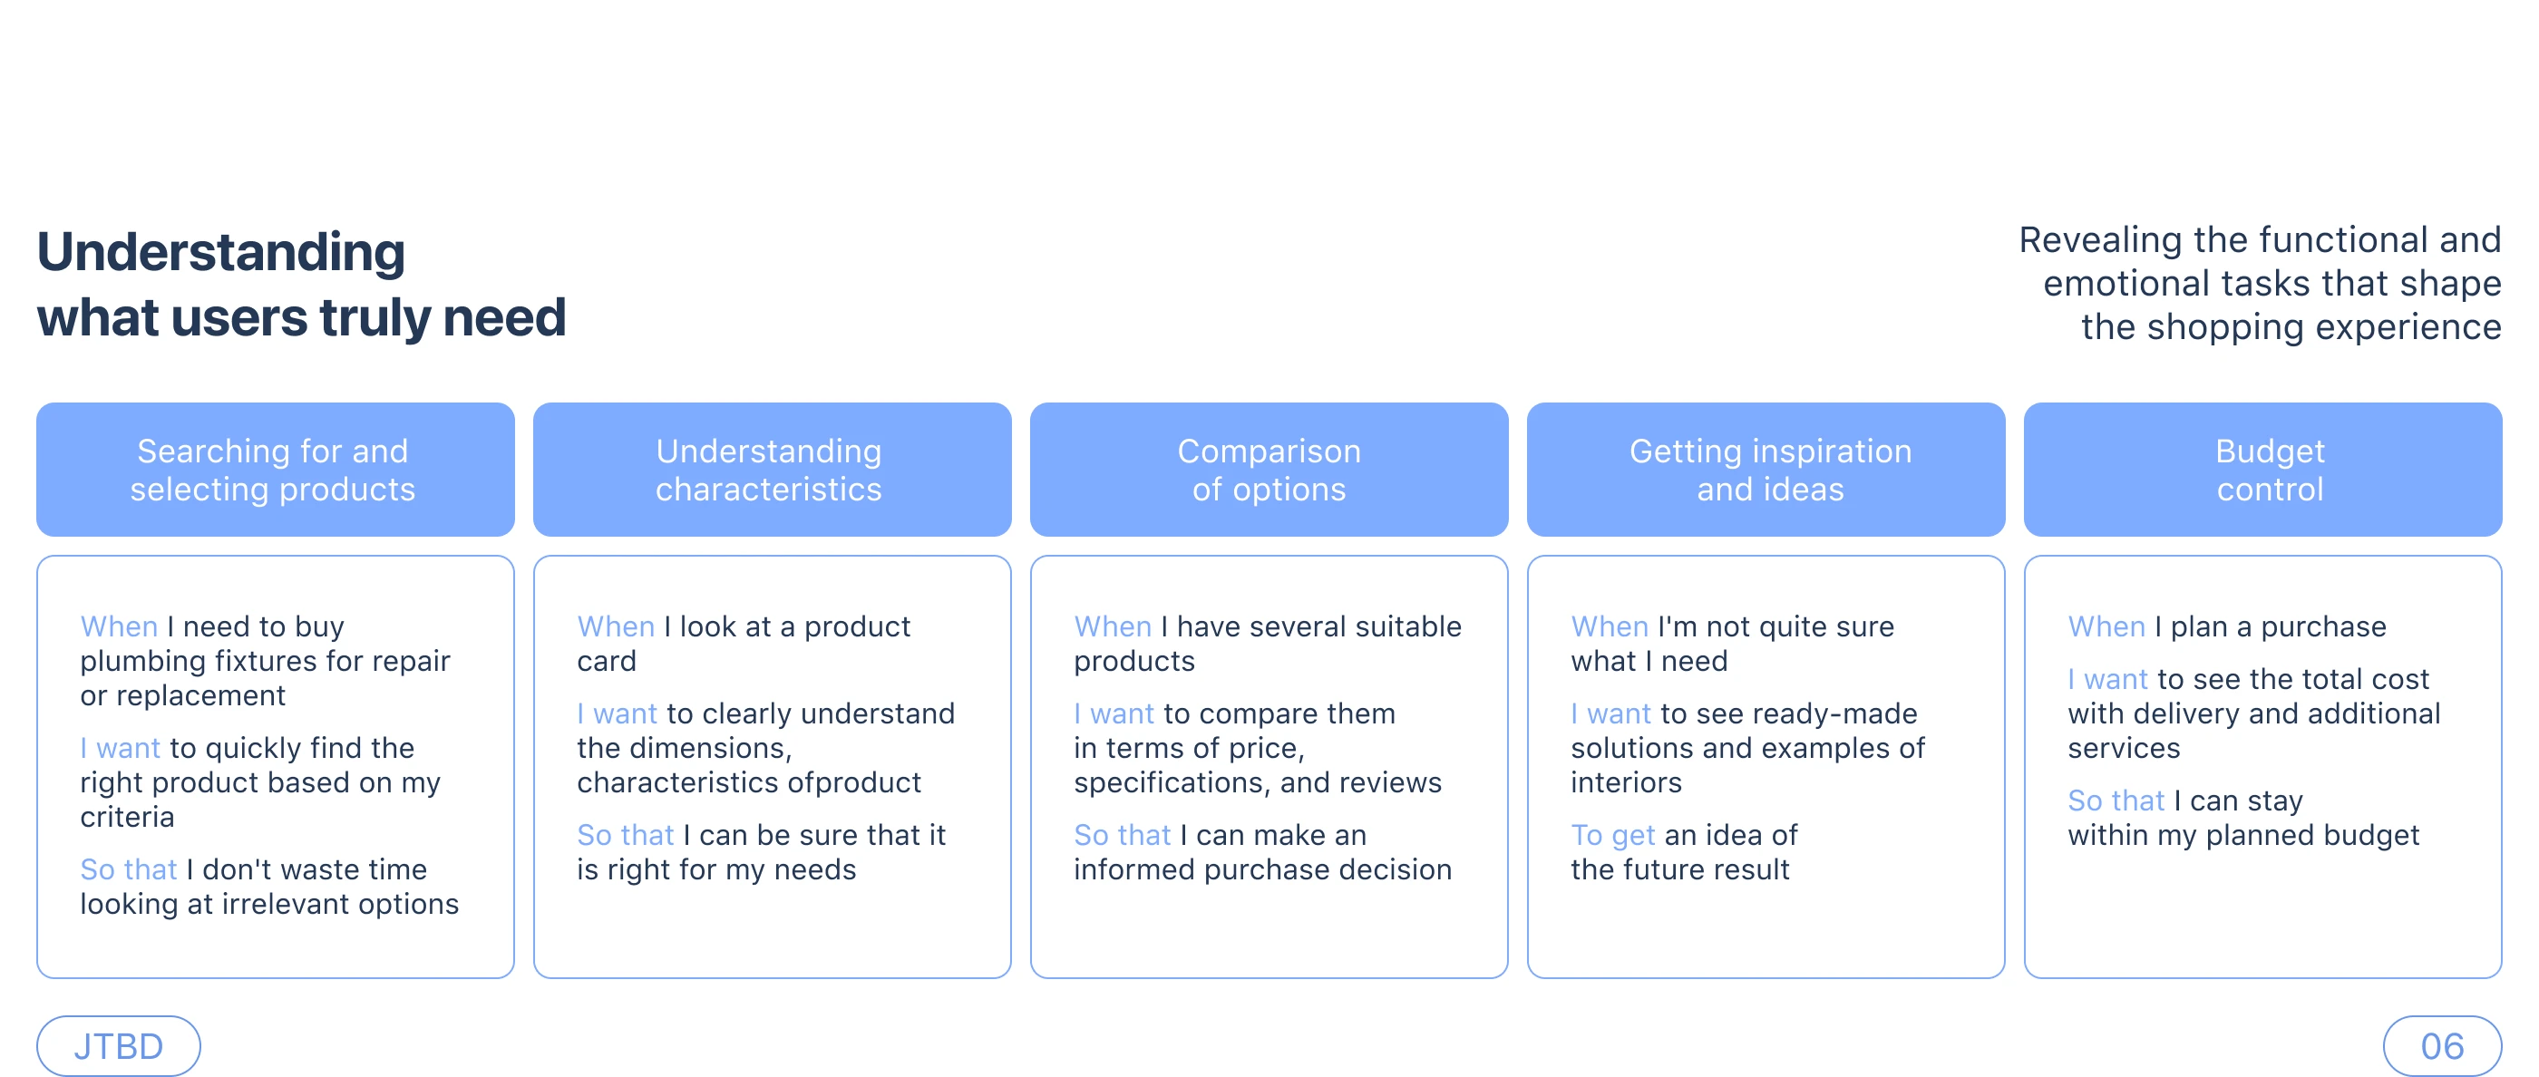
Task: Click "solutions and examples of" text line
Action: 1746,748
